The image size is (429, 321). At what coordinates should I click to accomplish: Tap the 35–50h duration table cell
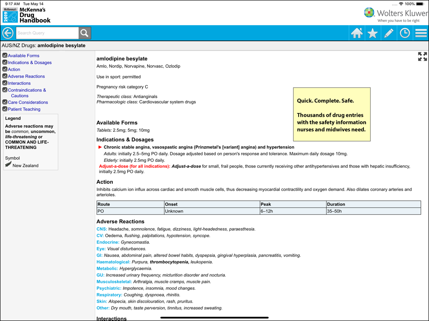374,211
